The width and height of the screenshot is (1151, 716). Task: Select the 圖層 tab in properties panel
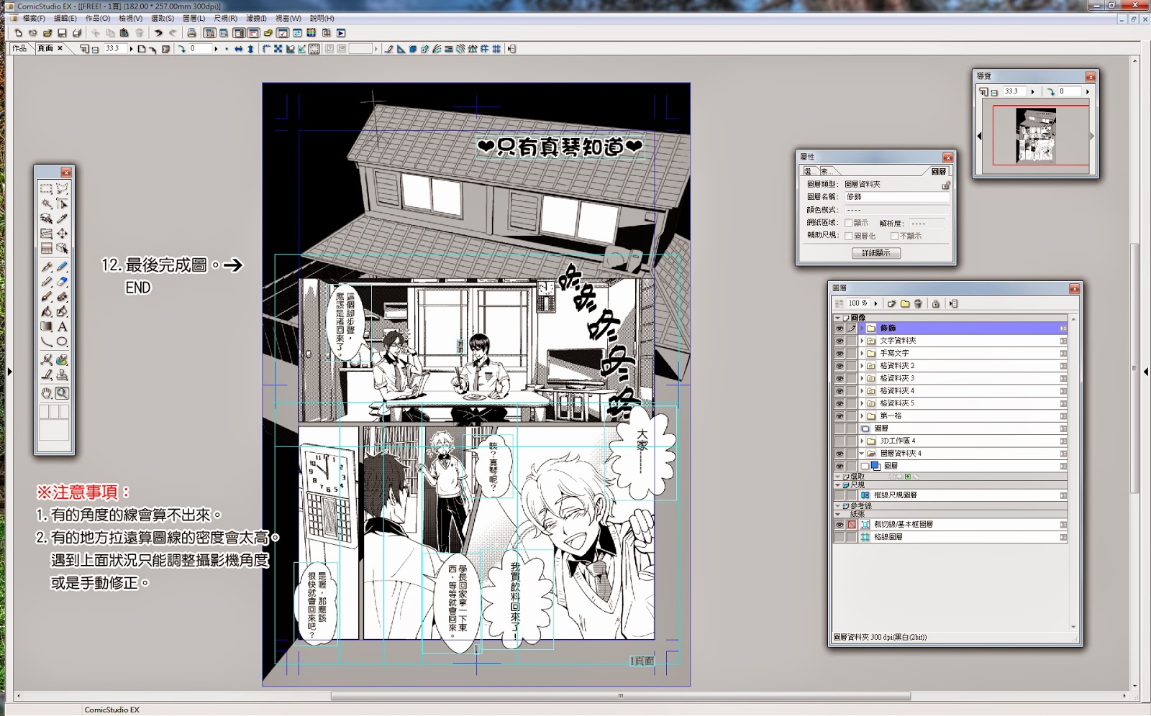pos(939,171)
